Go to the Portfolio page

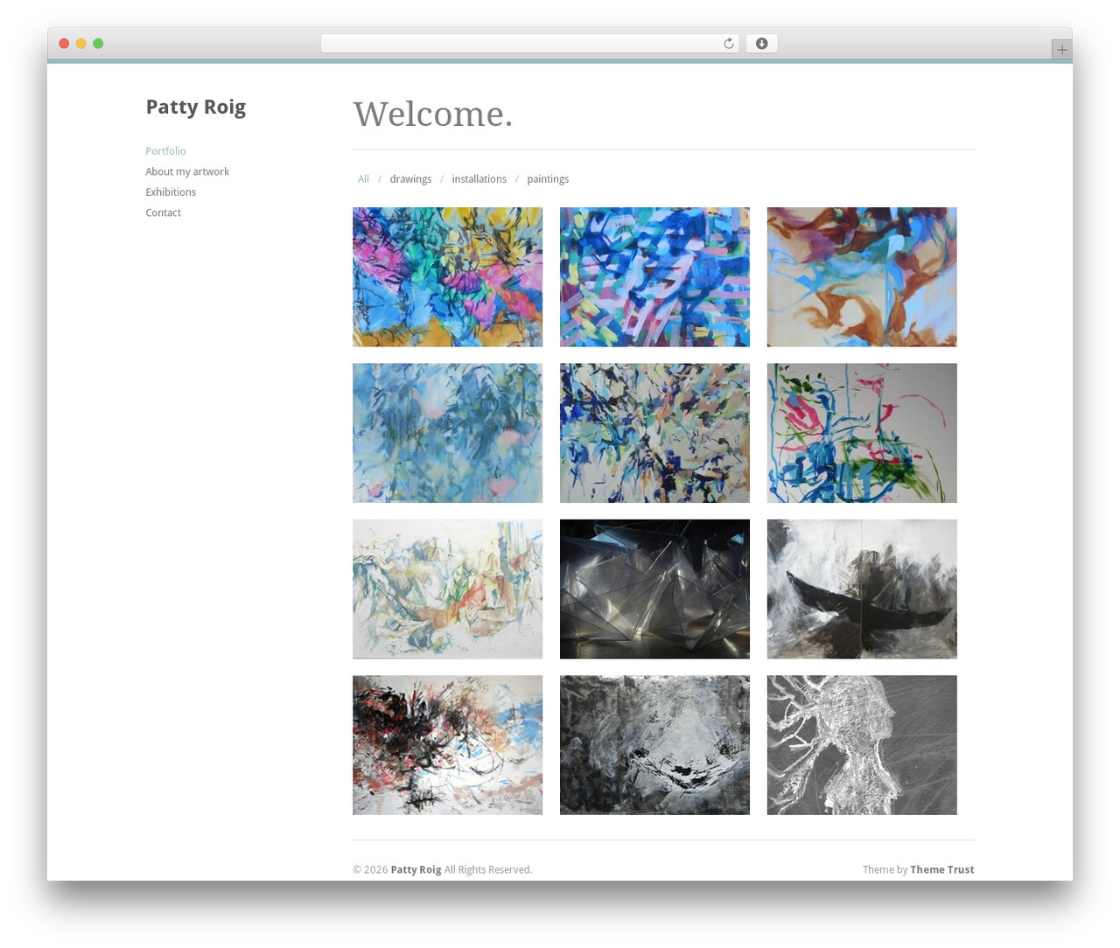pyautogui.click(x=165, y=151)
